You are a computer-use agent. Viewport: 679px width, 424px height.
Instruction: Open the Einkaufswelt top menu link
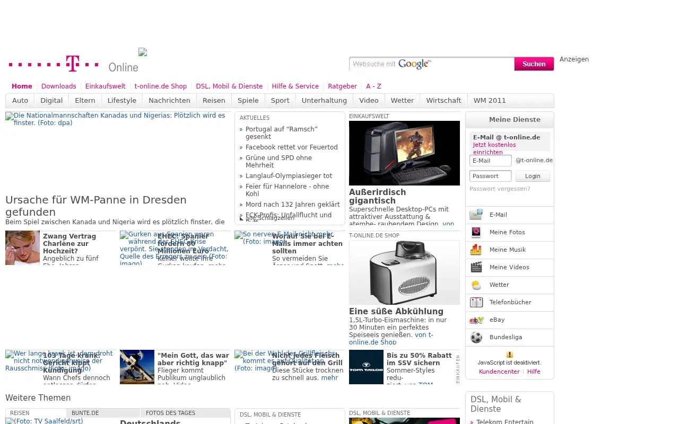click(x=105, y=86)
